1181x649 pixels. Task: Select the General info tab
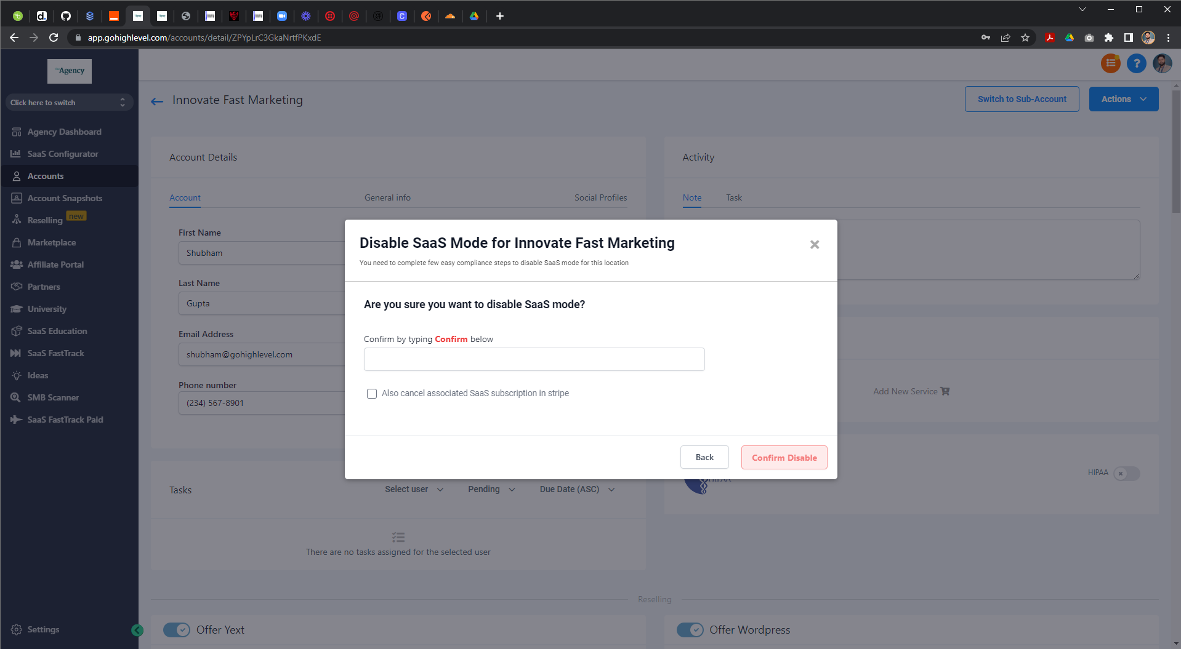click(387, 197)
